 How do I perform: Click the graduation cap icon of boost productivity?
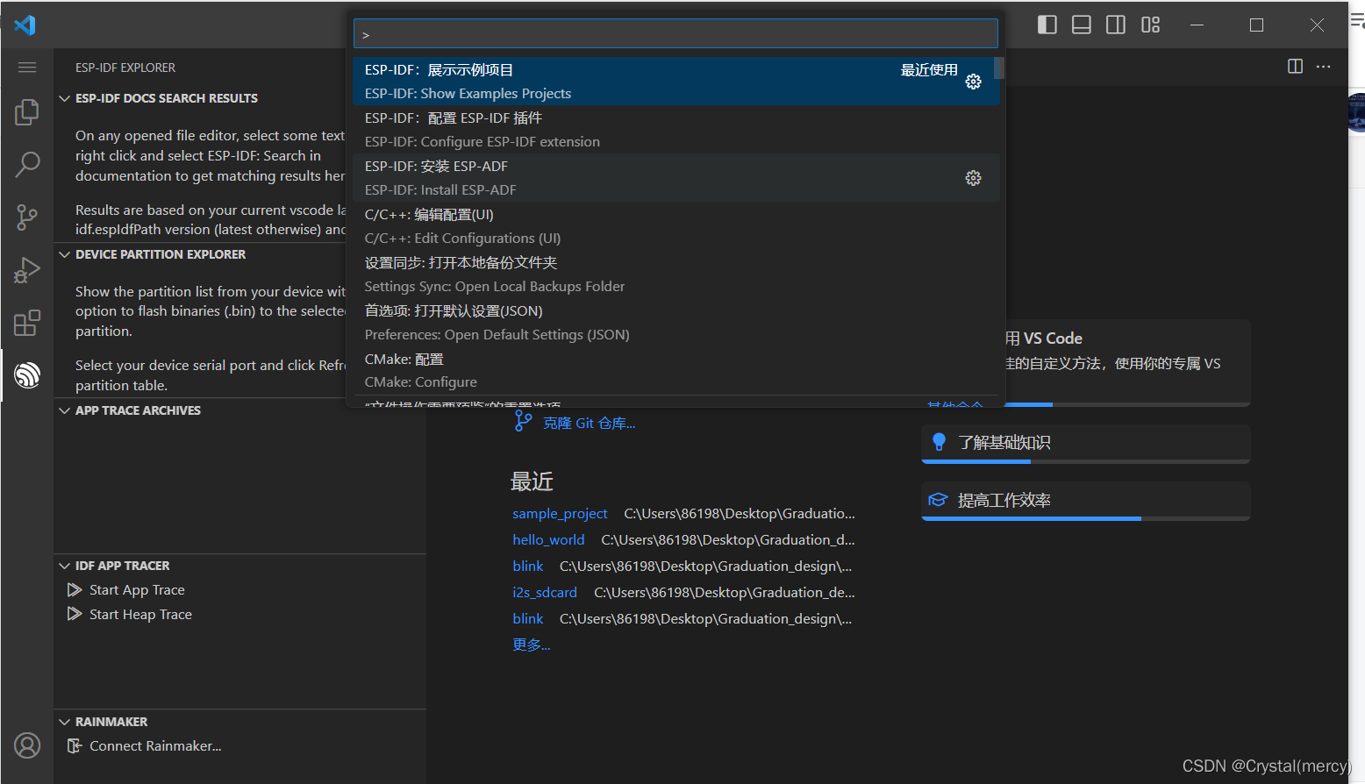point(939,500)
